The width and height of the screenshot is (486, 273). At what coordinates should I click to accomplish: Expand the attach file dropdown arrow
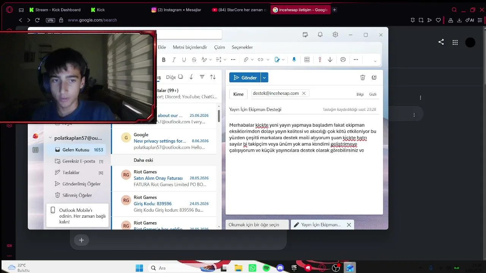point(251,60)
